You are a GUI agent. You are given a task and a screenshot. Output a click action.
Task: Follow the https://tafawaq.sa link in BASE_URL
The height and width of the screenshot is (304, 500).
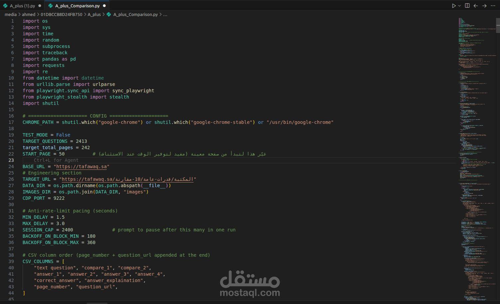(x=81, y=166)
